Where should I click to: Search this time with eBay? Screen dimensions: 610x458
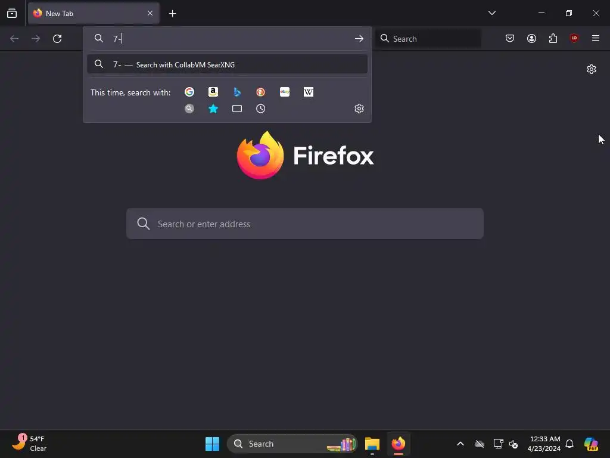pyautogui.click(x=285, y=92)
